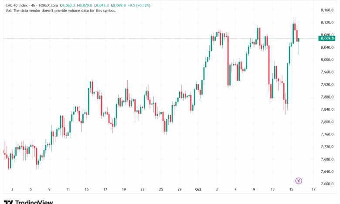Click the purple lightning bolt icon
The width and height of the screenshot is (340, 204).
(x=299, y=181)
